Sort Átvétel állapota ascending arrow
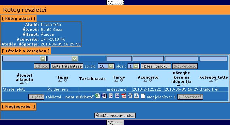The image size is (230, 125). [22, 83]
